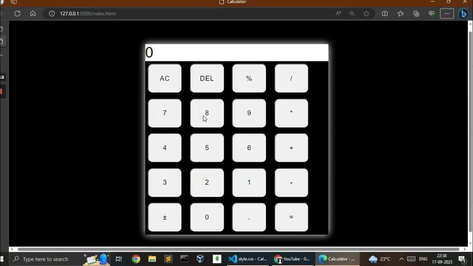
Task: Open touch keyboard icon in tray
Action: [x=411, y=259]
